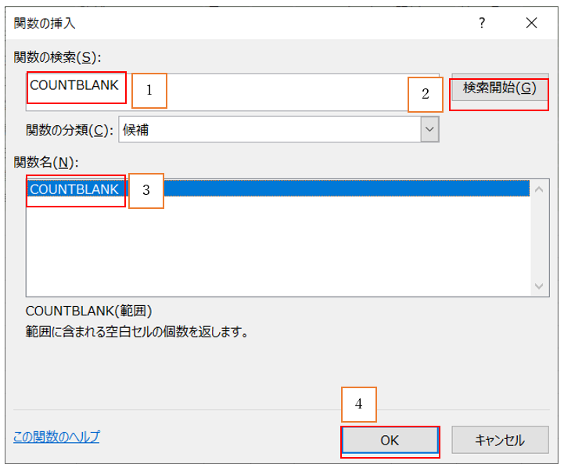
Task: Click the 関数の検索(S) label
Action: [58, 59]
